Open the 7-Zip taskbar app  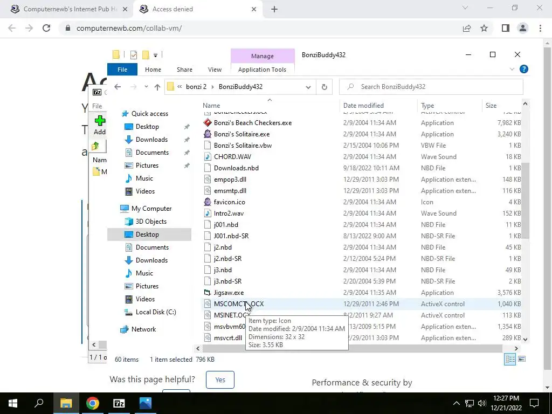point(119,403)
